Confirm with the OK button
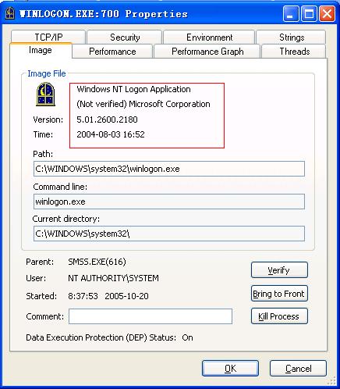The image size is (340, 389). click(x=230, y=368)
